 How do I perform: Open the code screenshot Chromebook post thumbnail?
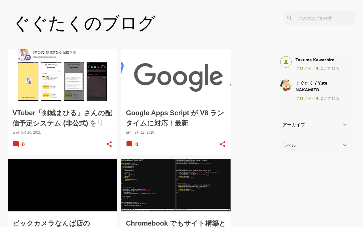(x=176, y=185)
